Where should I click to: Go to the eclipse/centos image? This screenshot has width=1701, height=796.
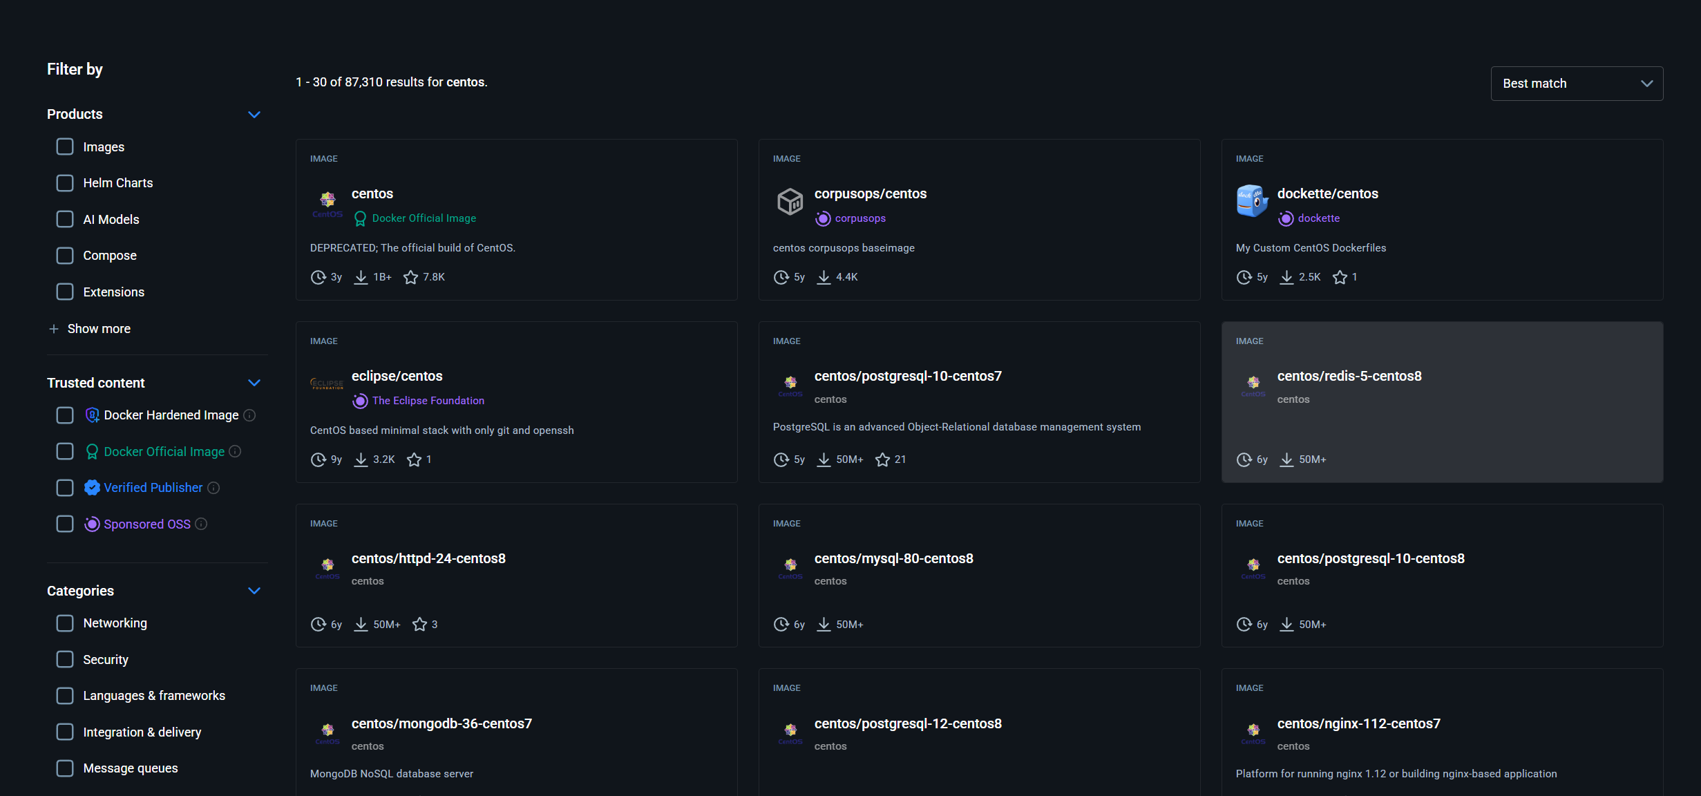[x=397, y=377]
